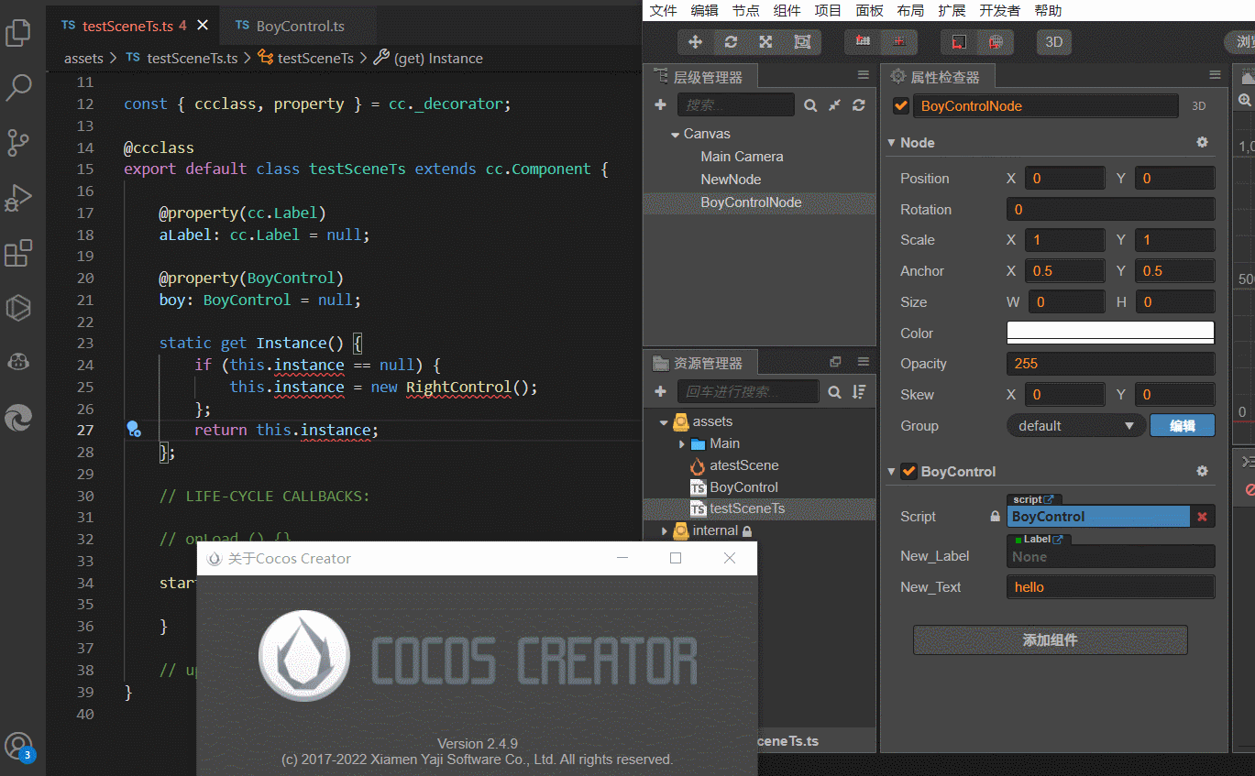Close the testSceneTs.ts editor tab
Viewport: 1255px width, 776px height.
click(203, 26)
